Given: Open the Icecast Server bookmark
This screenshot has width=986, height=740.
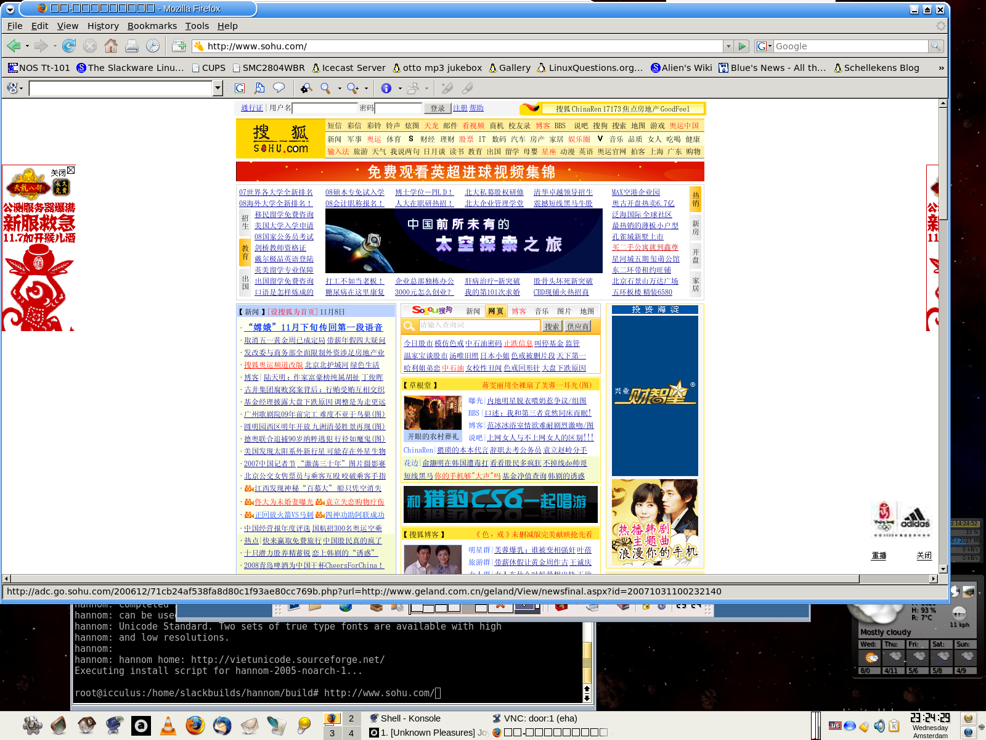Looking at the screenshot, I should pos(348,68).
